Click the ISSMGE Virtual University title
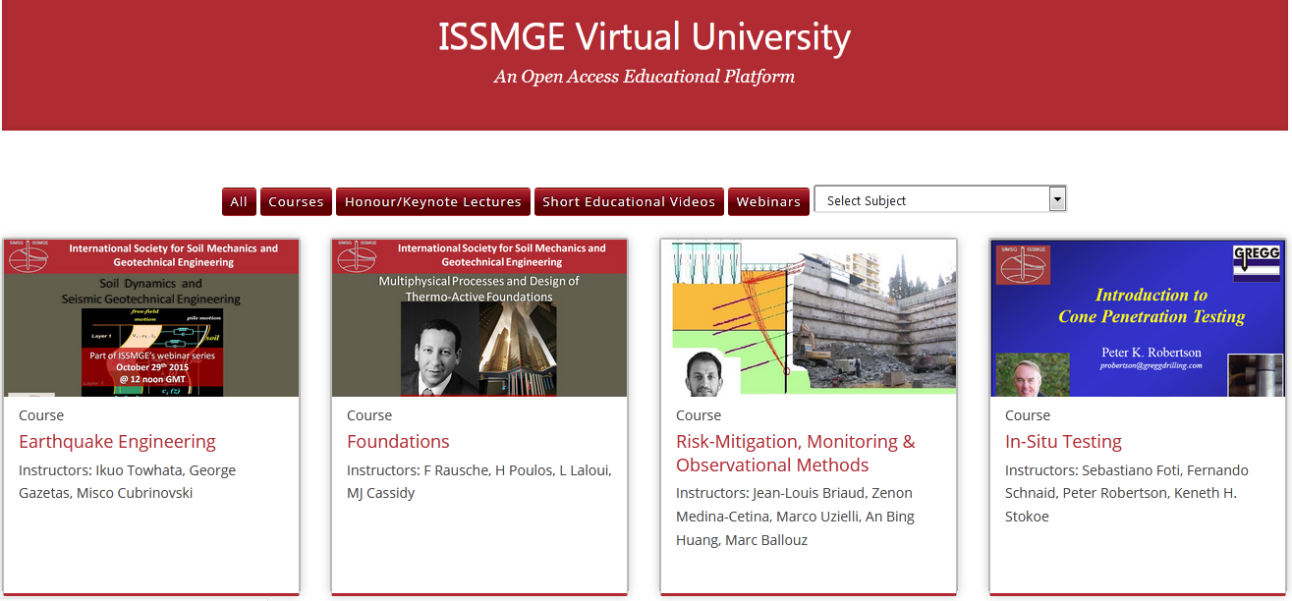Viewport: 1292px width, 601px height. pyautogui.click(x=645, y=37)
